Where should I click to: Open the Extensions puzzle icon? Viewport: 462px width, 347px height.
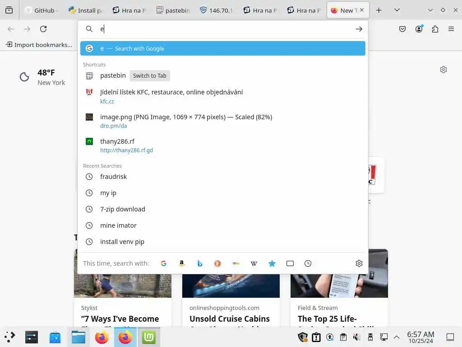(435, 29)
